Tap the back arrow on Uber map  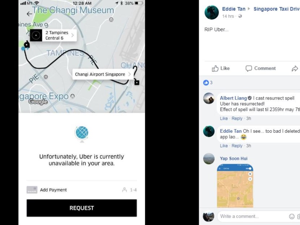29,14
